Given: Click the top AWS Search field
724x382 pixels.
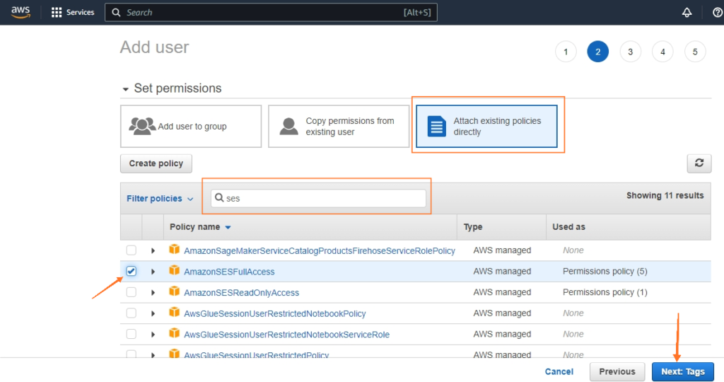Looking at the screenshot, I should pyautogui.click(x=271, y=13).
